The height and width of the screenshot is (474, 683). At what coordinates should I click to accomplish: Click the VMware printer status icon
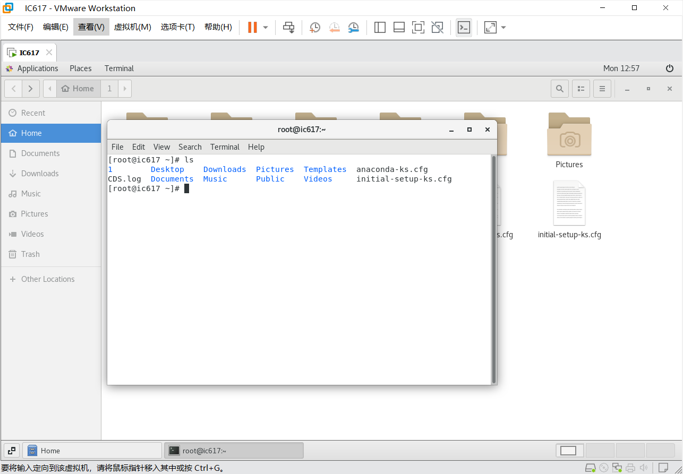pyautogui.click(x=630, y=468)
